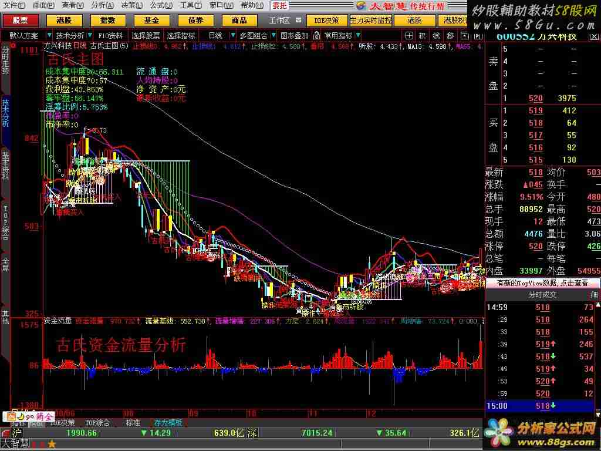Open the 工具 menu
The image size is (601, 451).
[x=191, y=5]
